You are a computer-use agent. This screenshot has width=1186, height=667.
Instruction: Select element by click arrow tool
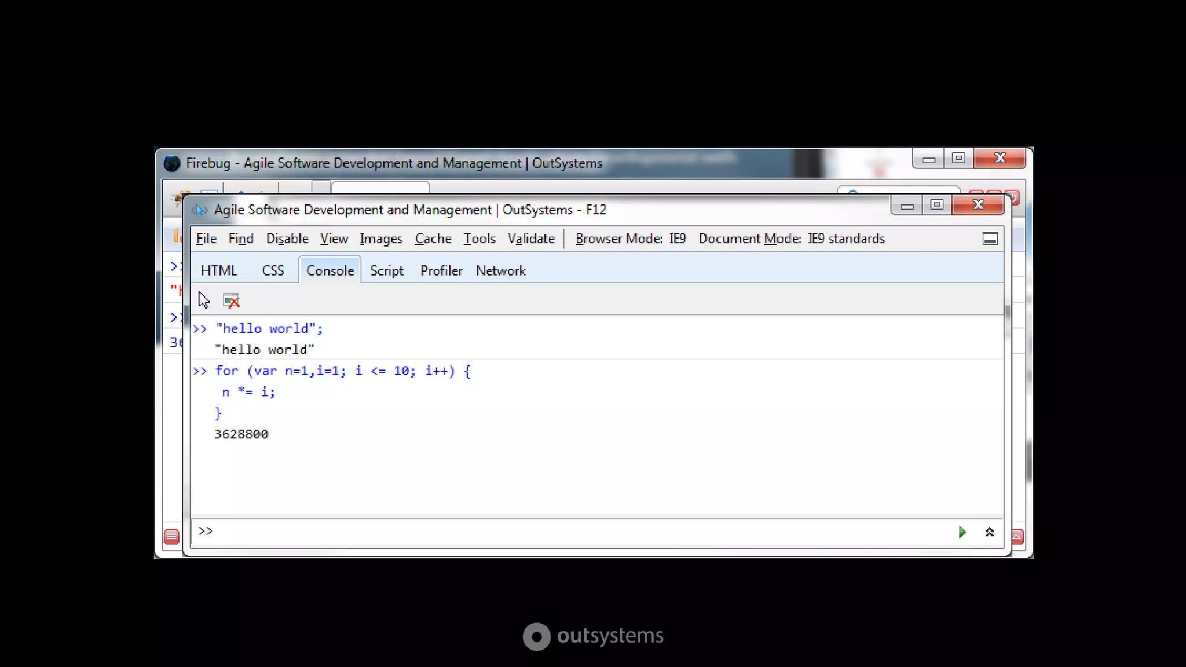(204, 300)
